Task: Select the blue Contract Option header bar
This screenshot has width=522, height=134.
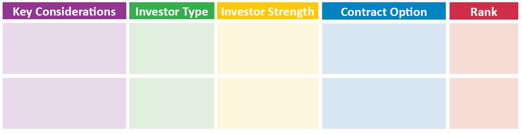Action: pos(384,11)
